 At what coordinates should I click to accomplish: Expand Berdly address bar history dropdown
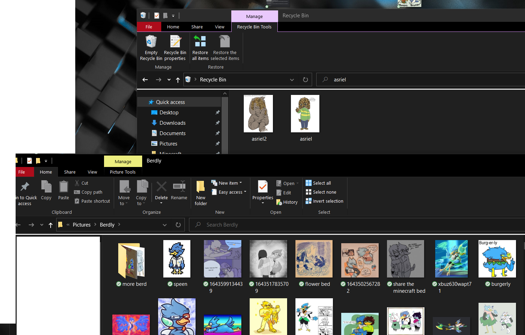(165, 225)
